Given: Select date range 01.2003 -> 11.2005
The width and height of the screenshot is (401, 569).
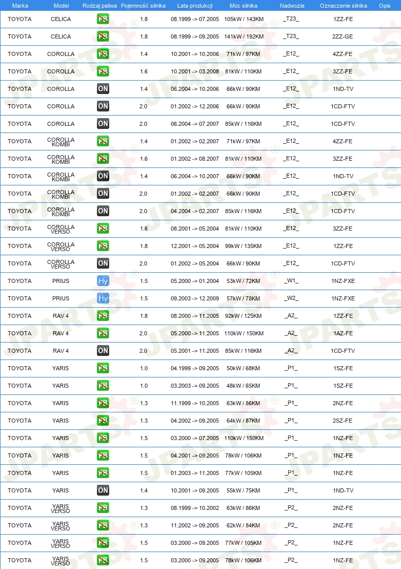Looking at the screenshot, I should click(195, 473).
